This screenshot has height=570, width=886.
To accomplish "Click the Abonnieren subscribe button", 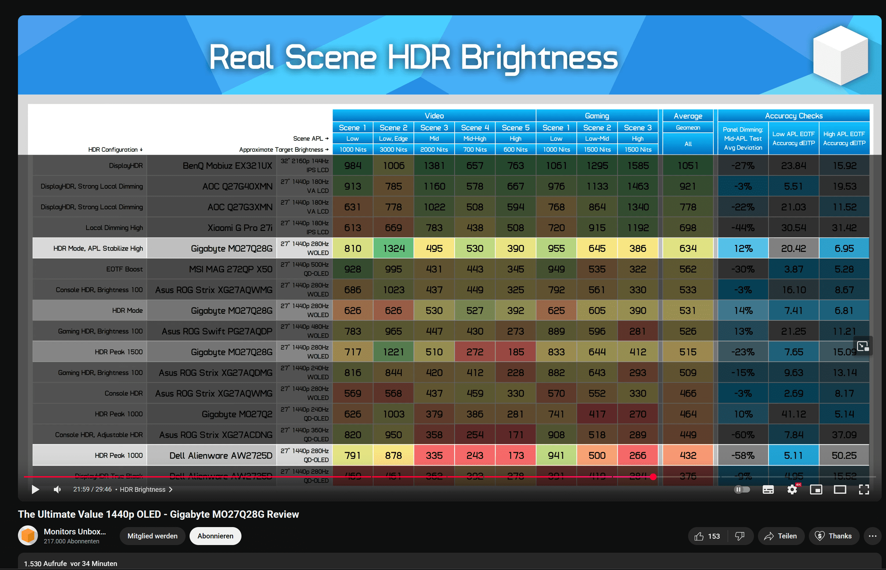I will (215, 536).
